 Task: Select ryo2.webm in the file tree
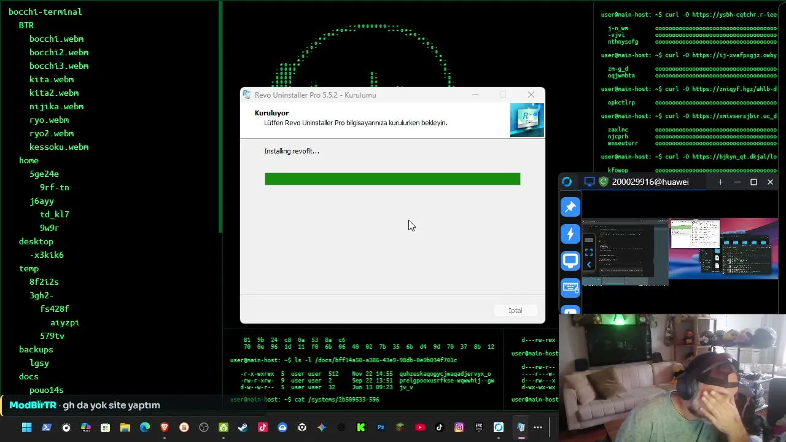(52, 133)
